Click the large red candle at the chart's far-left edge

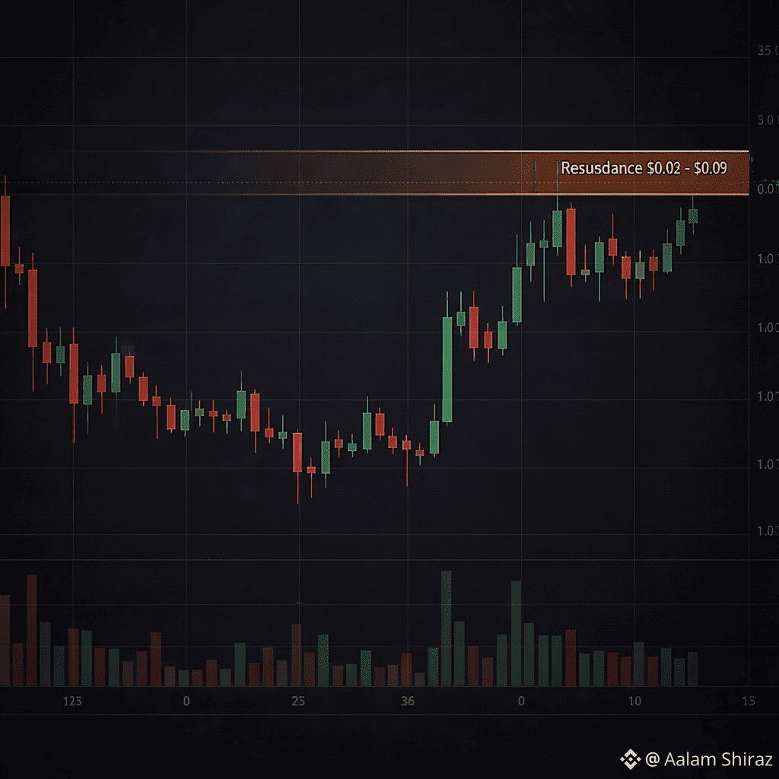pyautogui.click(x=5, y=231)
